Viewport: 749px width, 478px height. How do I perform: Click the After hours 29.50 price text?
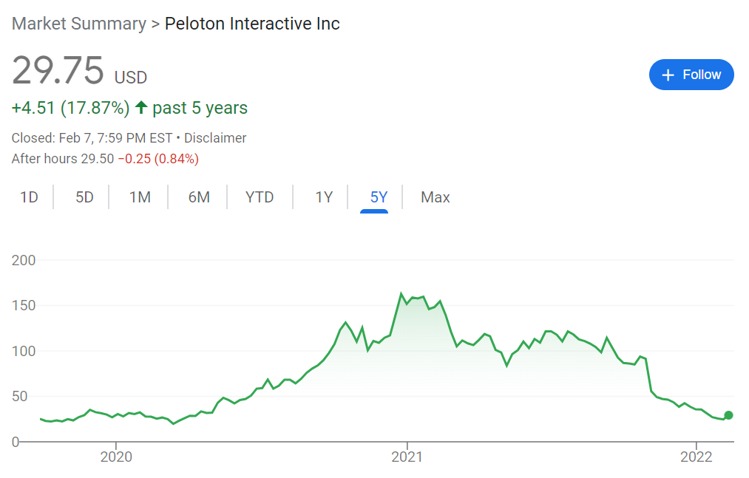[x=63, y=159]
